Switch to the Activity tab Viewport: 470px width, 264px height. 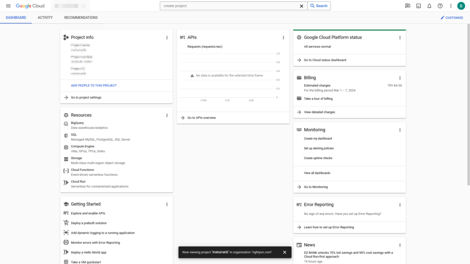pos(45,18)
